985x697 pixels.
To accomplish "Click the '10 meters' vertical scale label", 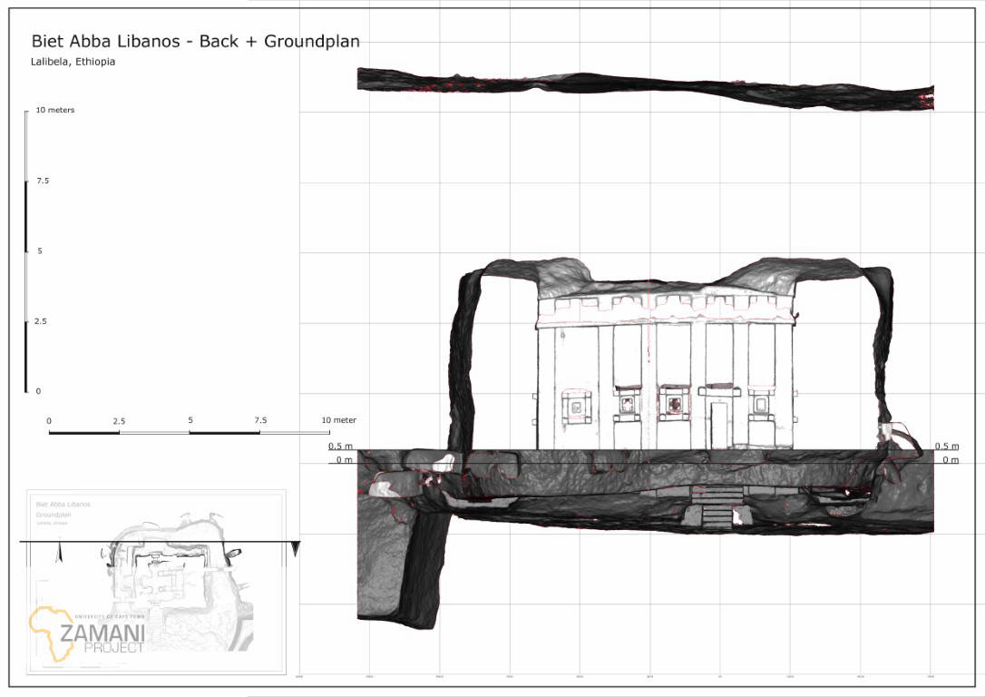I will tap(55, 110).
